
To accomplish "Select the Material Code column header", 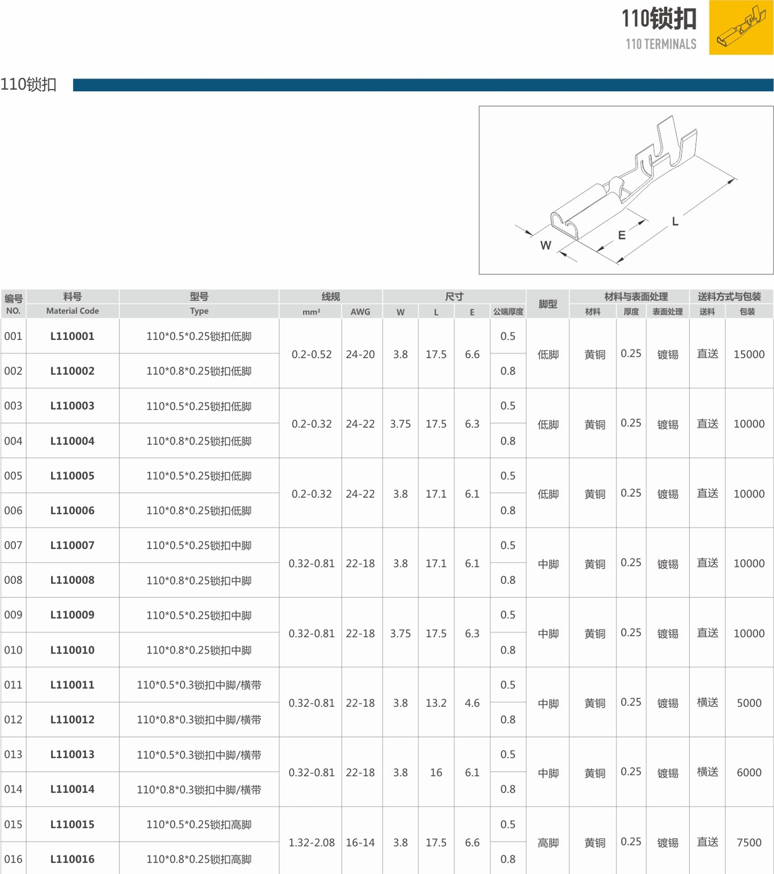I will pos(72,311).
